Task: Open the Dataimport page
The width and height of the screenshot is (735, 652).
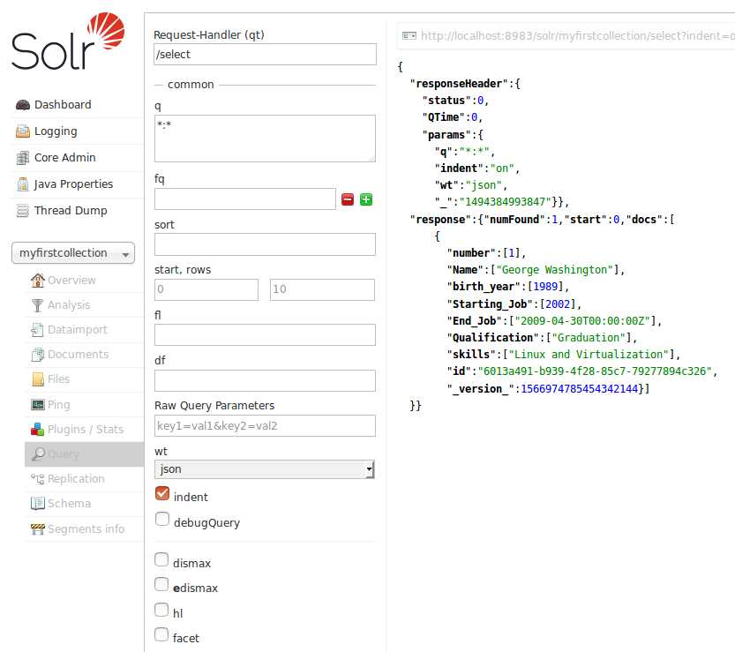Action: pyautogui.click(x=78, y=330)
